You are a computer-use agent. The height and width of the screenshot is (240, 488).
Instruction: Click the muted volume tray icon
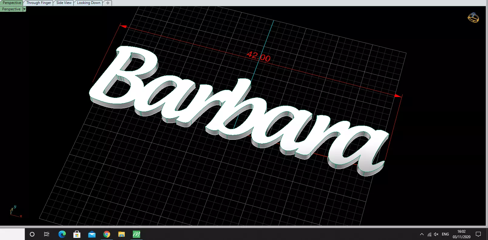tap(436, 234)
